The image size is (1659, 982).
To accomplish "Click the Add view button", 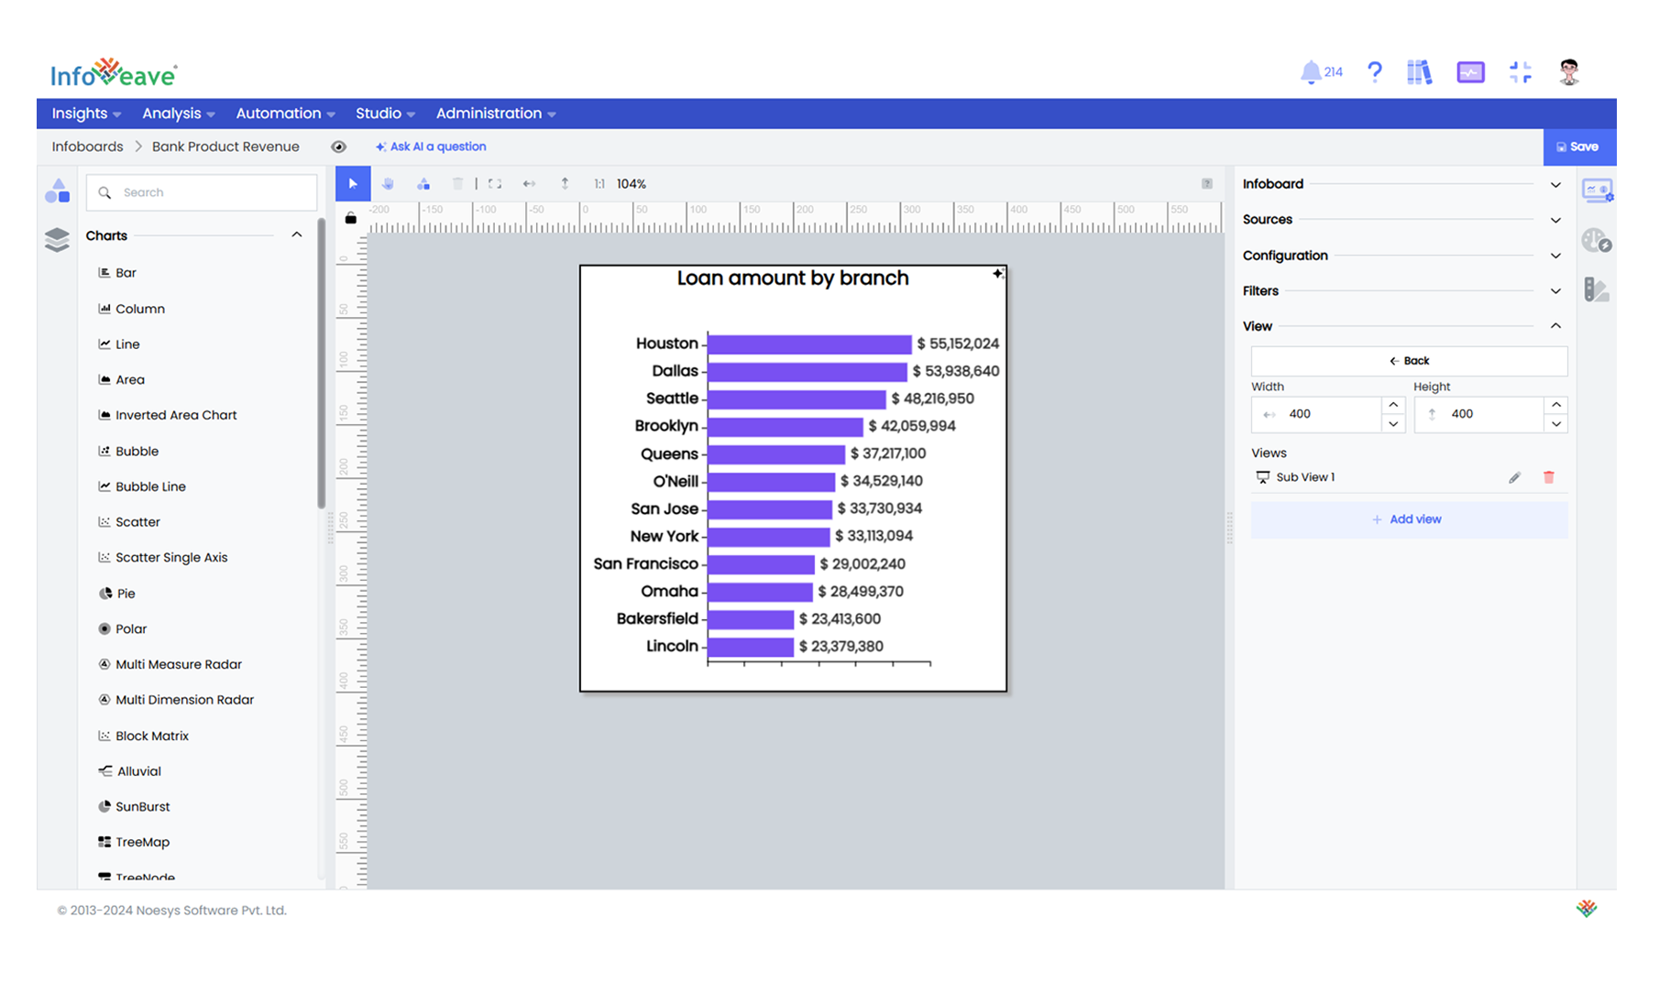I will [x=1408, y=519].
